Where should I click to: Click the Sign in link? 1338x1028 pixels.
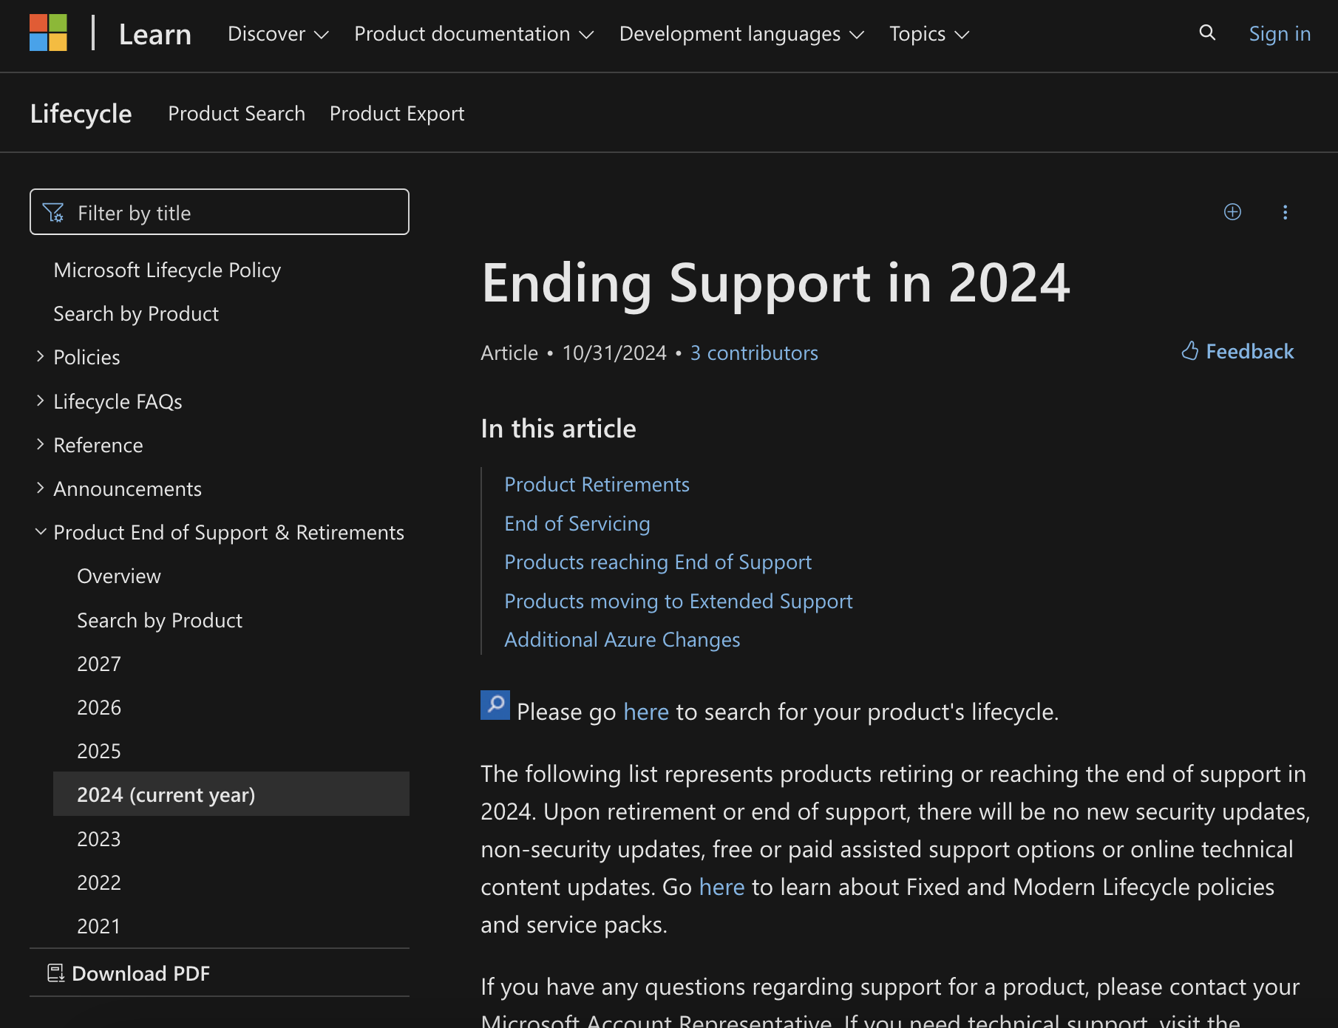pos(1280,34)
